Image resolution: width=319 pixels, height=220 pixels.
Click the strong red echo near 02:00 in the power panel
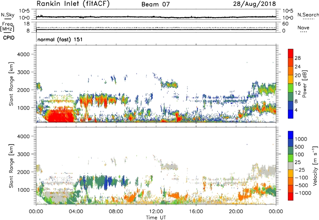pos(60,116)
